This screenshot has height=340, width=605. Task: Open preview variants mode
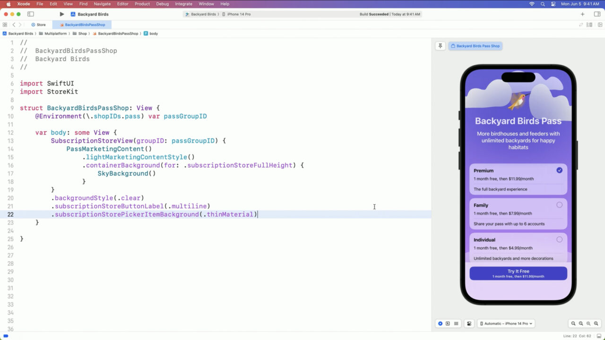click(x=456, y=323)
